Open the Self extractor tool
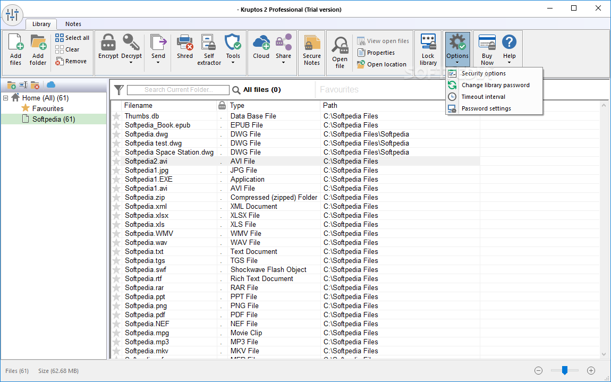Viewport: 611px width, 382px height. click(x=209, y=49)
